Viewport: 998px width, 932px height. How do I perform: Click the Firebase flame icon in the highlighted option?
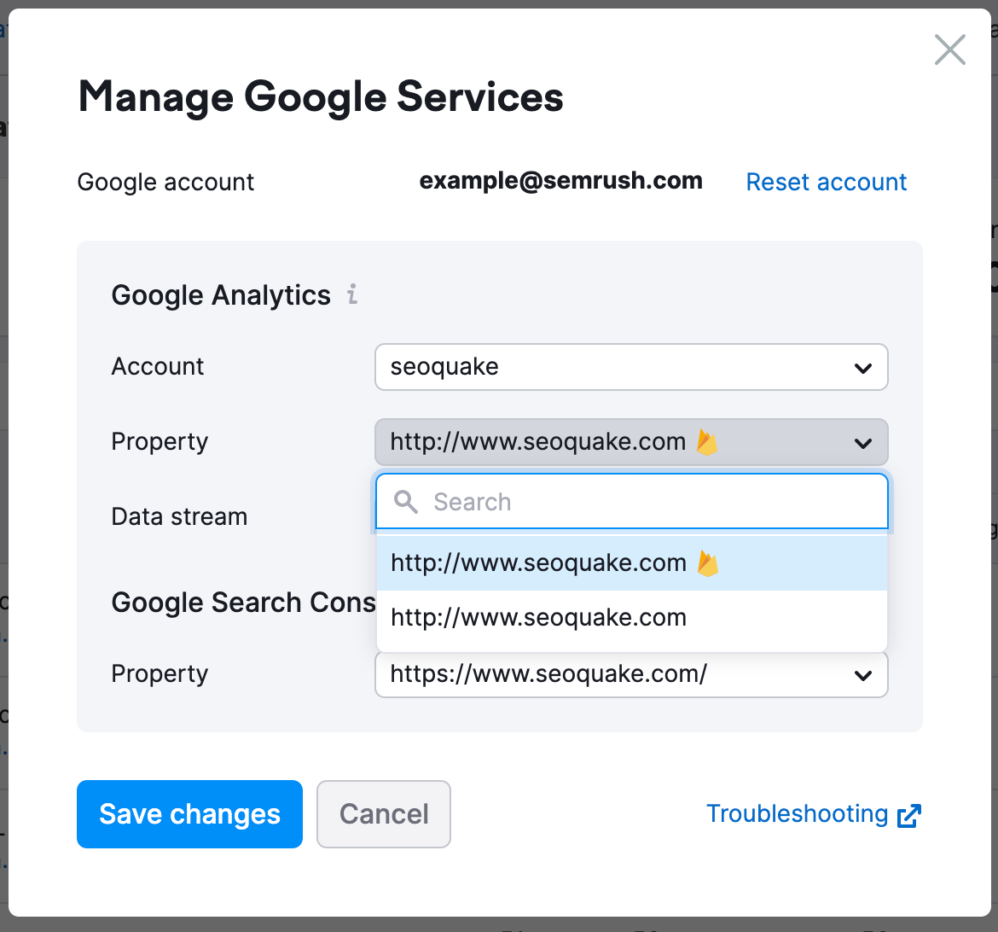tap(709, 562)
